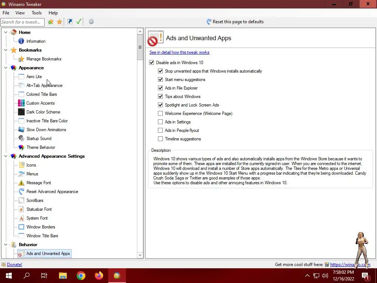Click the Search for a tweak field
This screenshot has height=283, width=377.
coord(22,22)
